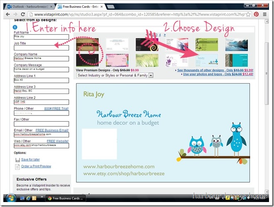This screenshot has width=274, height=207.
Task: Select the mountain lake card design
Action: click(237, 45)
